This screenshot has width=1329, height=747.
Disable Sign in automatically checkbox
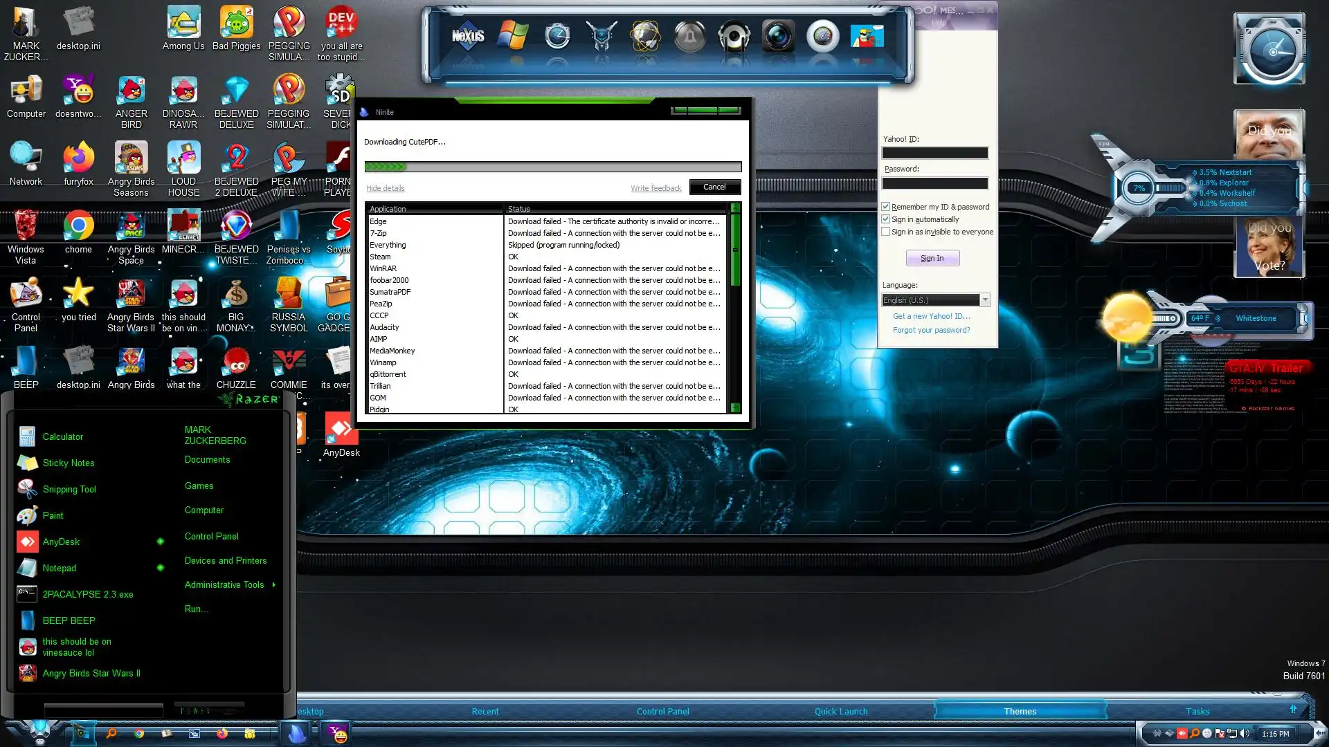pos(885,219)
